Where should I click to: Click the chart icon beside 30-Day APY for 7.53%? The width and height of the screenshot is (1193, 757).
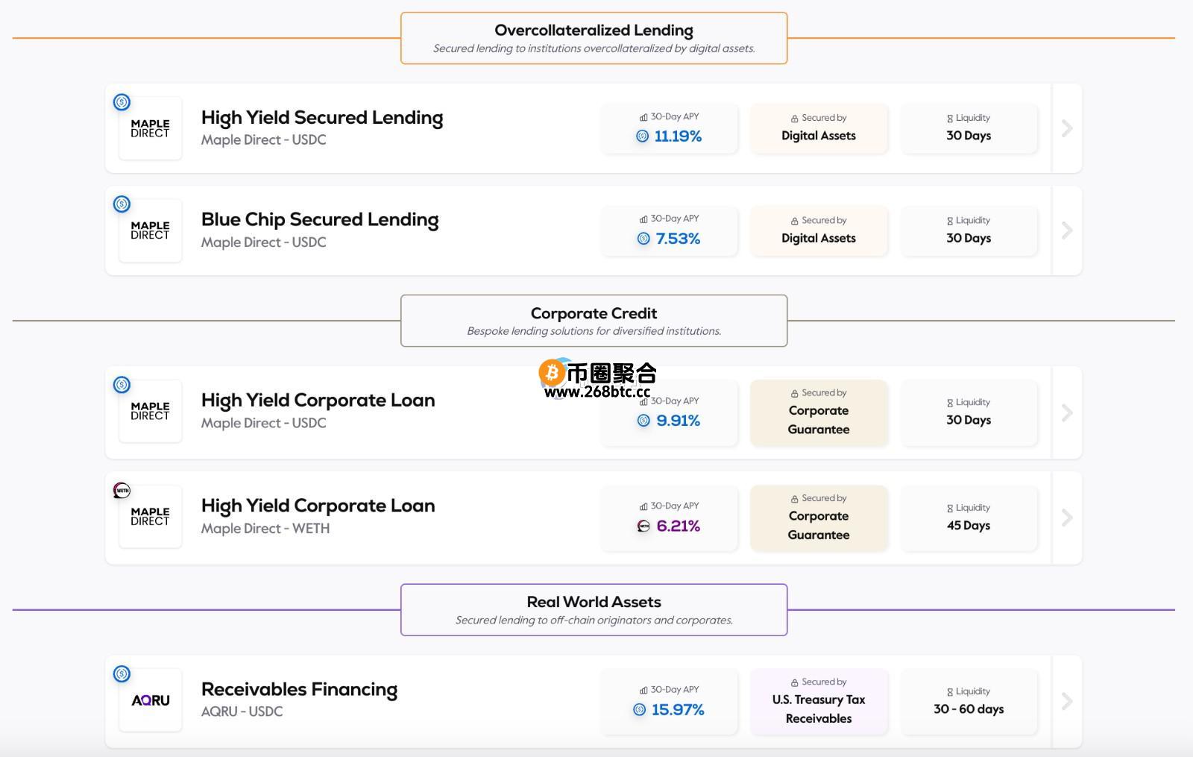643,219
